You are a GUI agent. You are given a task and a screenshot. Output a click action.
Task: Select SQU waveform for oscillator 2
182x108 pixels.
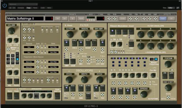coord(102,88)
